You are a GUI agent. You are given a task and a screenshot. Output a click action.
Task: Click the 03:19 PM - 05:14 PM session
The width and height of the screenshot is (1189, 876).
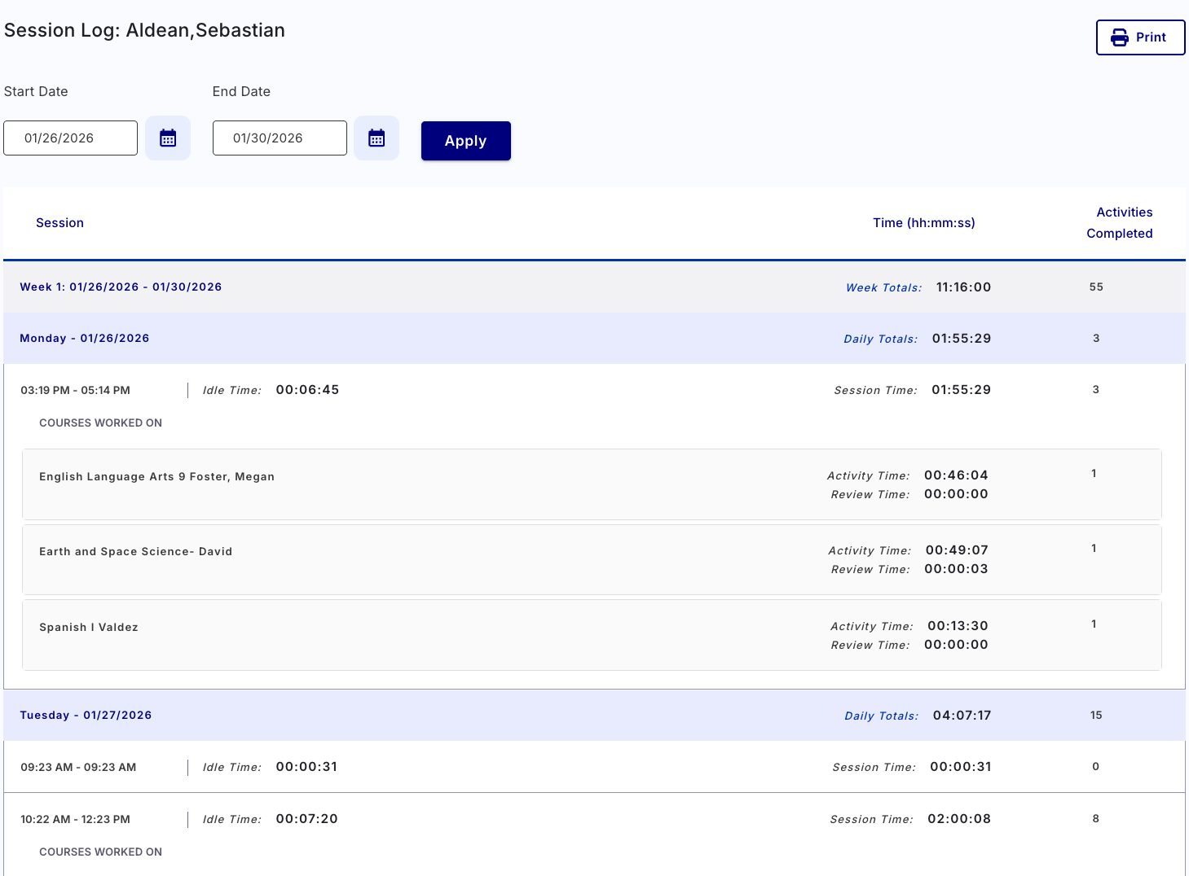(x=75, y=391)
